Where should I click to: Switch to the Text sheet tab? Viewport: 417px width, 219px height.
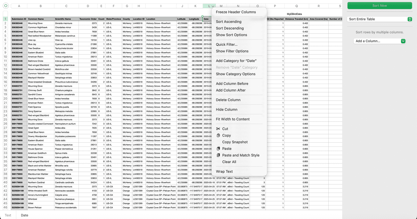pos(8,215)
